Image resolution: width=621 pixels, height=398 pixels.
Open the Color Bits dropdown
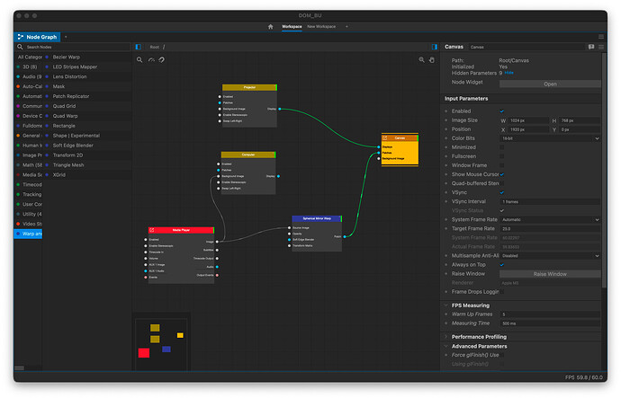(x=550, y=138)
